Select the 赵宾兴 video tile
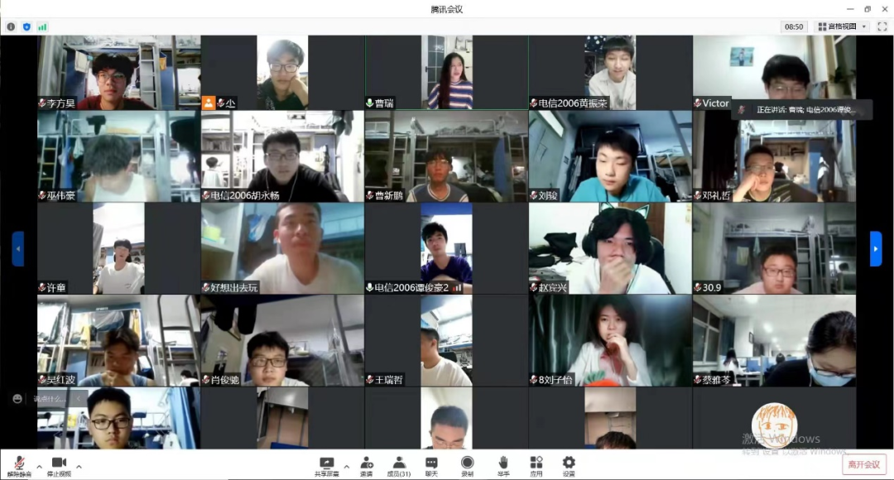This screenshot has width=894, height=480. point(610,248)
